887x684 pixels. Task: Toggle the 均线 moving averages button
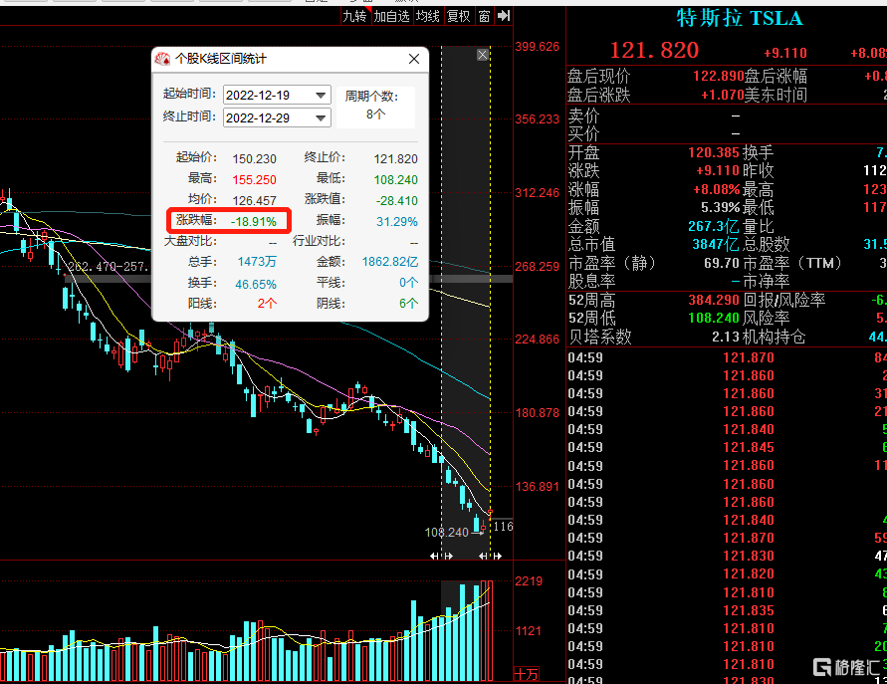pos(428,16)
